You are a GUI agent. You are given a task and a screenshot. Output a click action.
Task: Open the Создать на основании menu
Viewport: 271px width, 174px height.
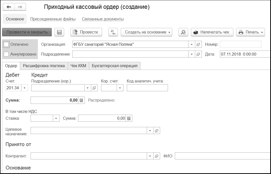[x=146, y=32]
